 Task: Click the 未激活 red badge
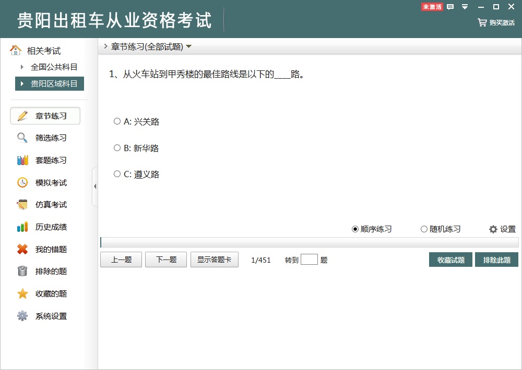coord(432,7)
